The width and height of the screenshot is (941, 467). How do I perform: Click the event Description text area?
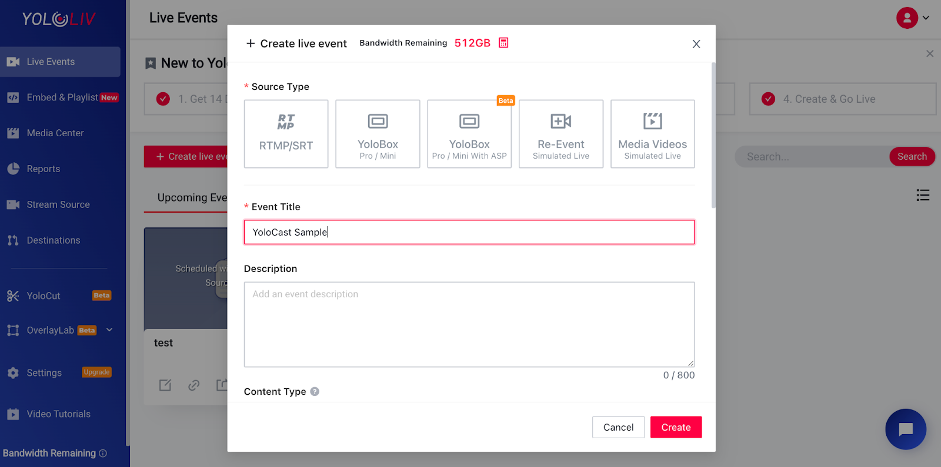pos(469,325)
